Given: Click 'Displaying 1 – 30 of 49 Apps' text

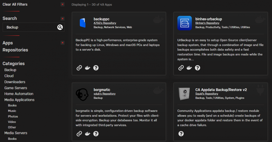Looking at the screenshot, I should point(92,5).
